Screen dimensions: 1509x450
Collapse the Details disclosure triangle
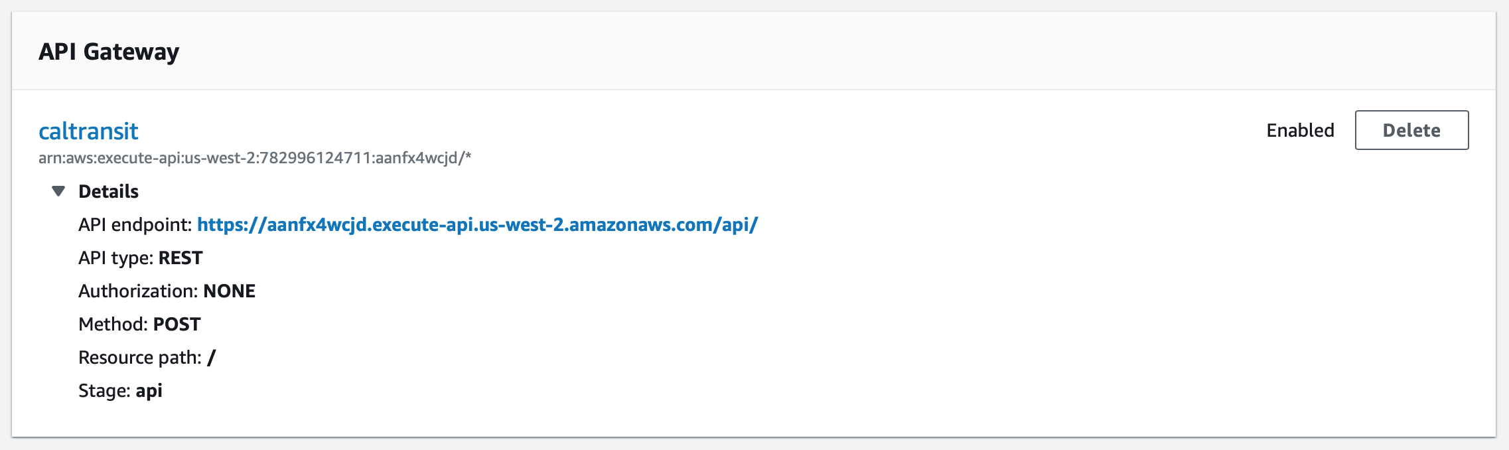[58, 191]
